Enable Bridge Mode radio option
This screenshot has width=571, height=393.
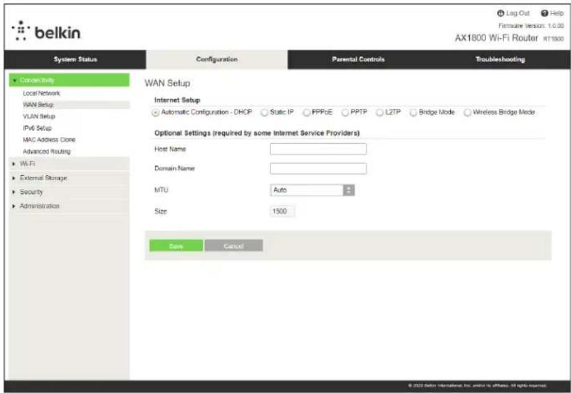(414, 113)
